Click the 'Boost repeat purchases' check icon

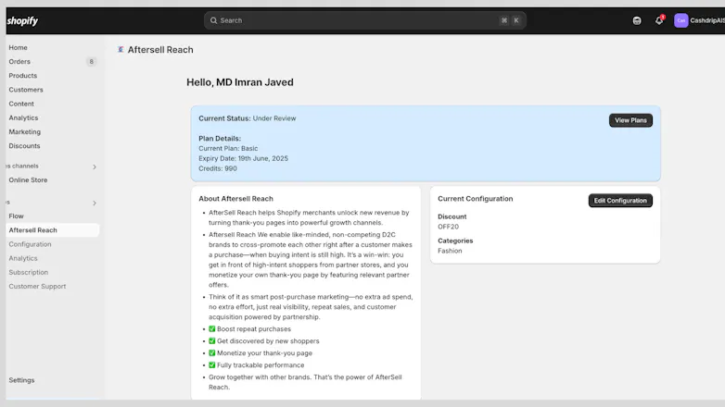coord(211,329)
